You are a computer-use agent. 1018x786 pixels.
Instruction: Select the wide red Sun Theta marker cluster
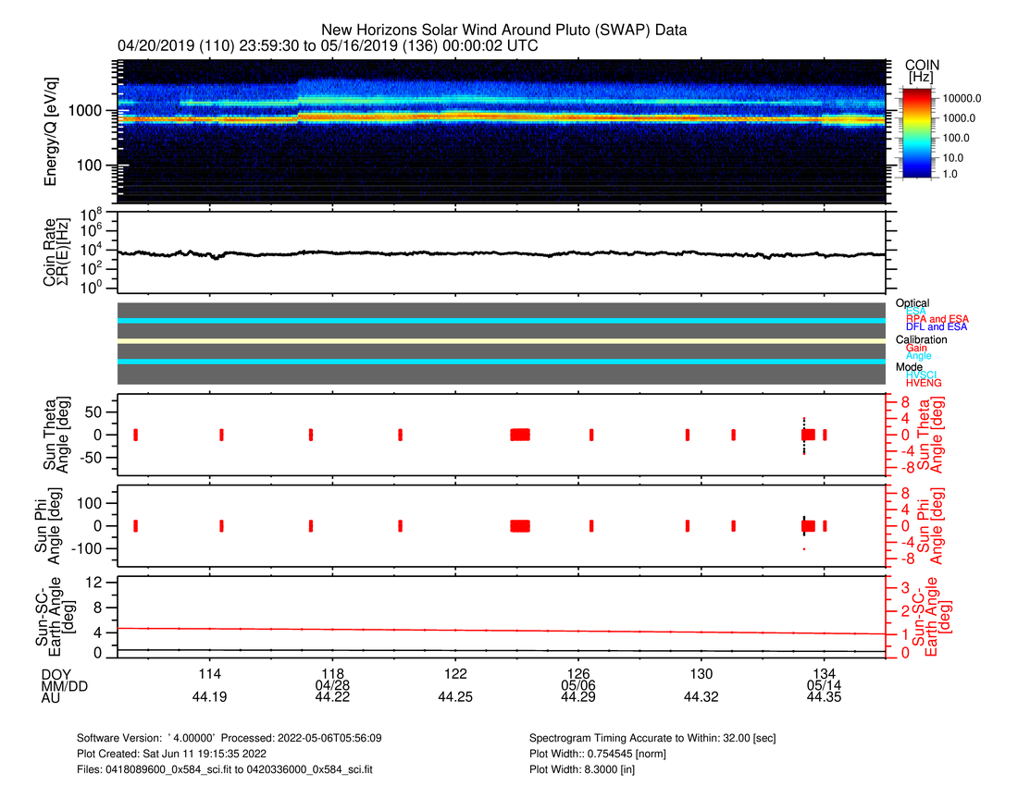tap(520, 435)
